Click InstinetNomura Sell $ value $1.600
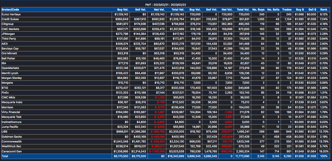This screenshot has height=161, width=332. (x=312, y=122)
